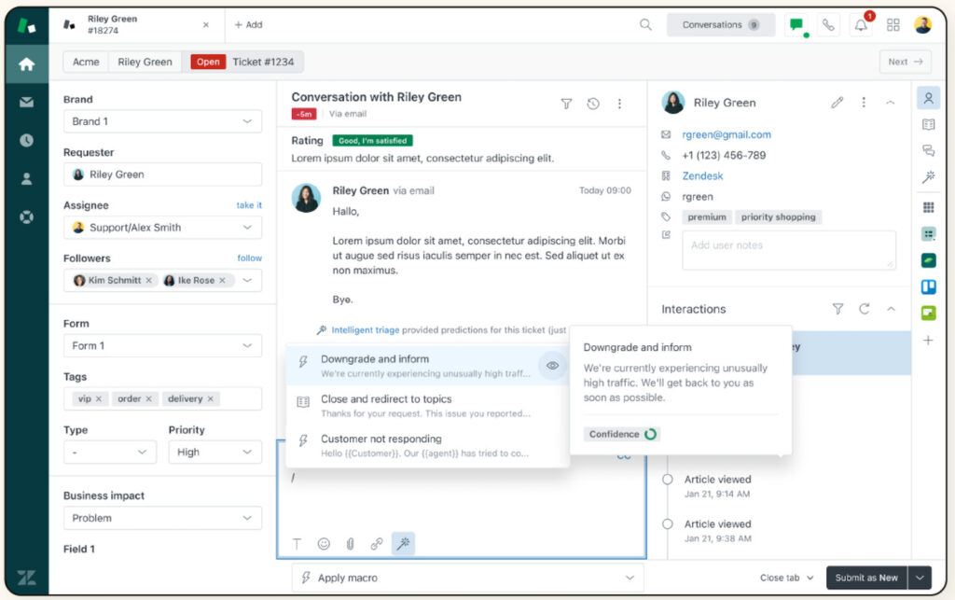Select Customer not responding macro
Viewport: 955px width, 600px height.
coord(427,445)
